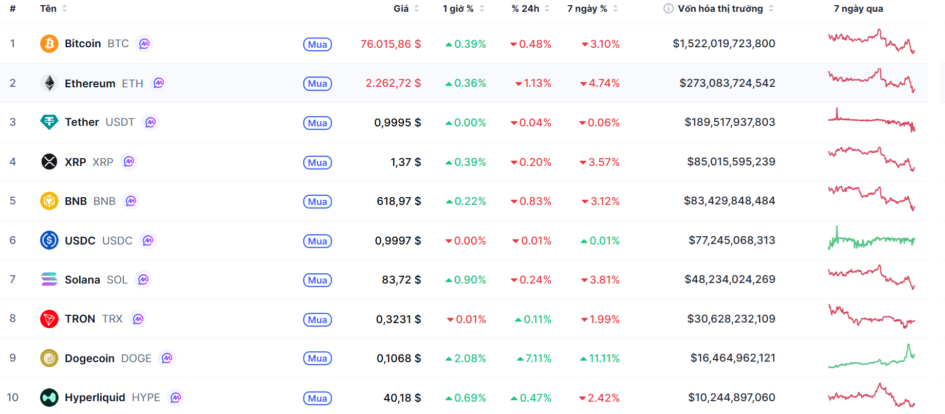945x414 pixels.
Task: Click the Ethereum diamond logo icon
Action: [49, 83]
